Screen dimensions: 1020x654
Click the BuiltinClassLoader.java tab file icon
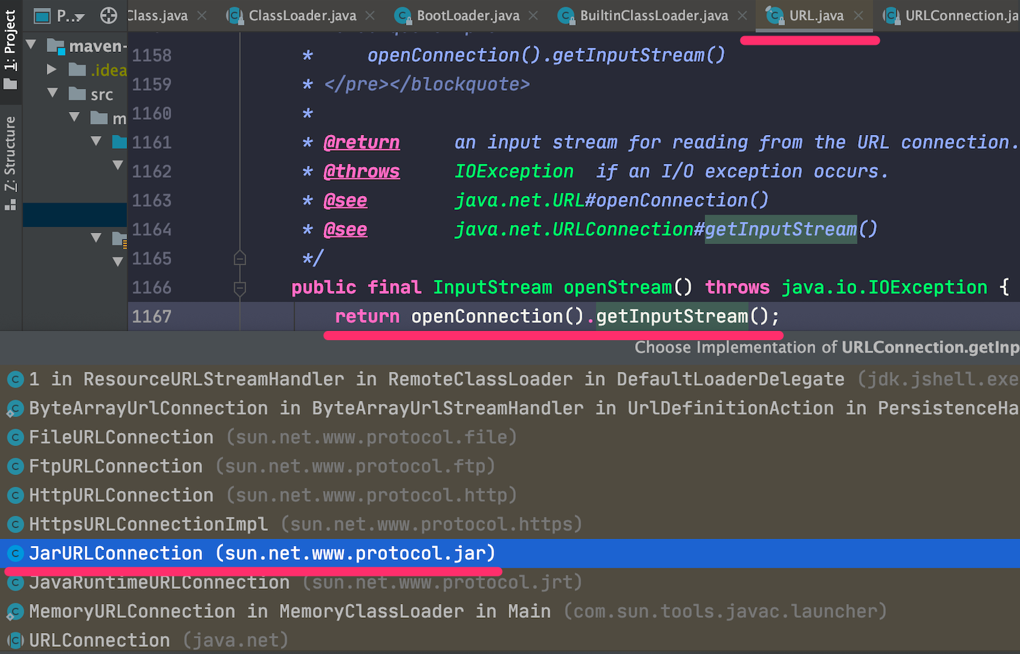[566, 15]
